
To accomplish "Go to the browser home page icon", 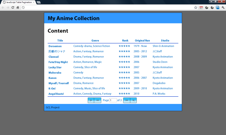I will (18, 7).
